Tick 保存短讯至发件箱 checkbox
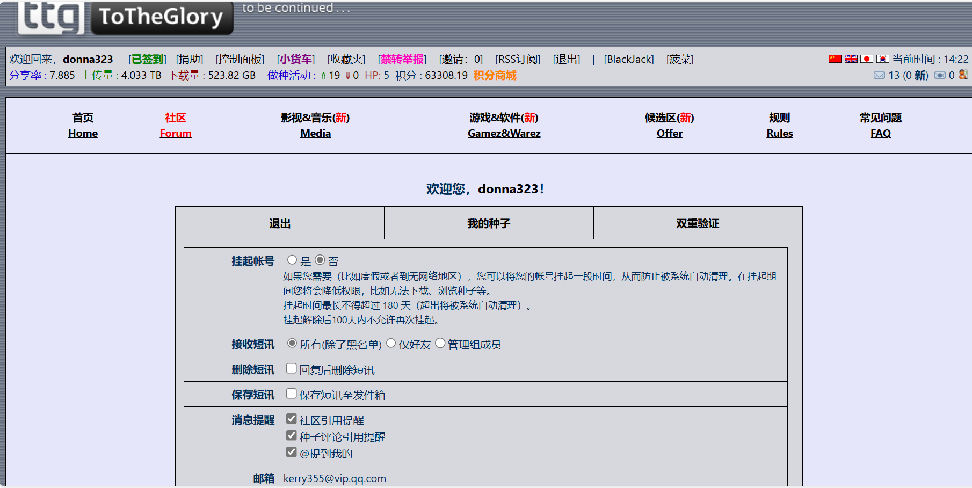This screenshot has width=972, height=488. click(292, 394)
